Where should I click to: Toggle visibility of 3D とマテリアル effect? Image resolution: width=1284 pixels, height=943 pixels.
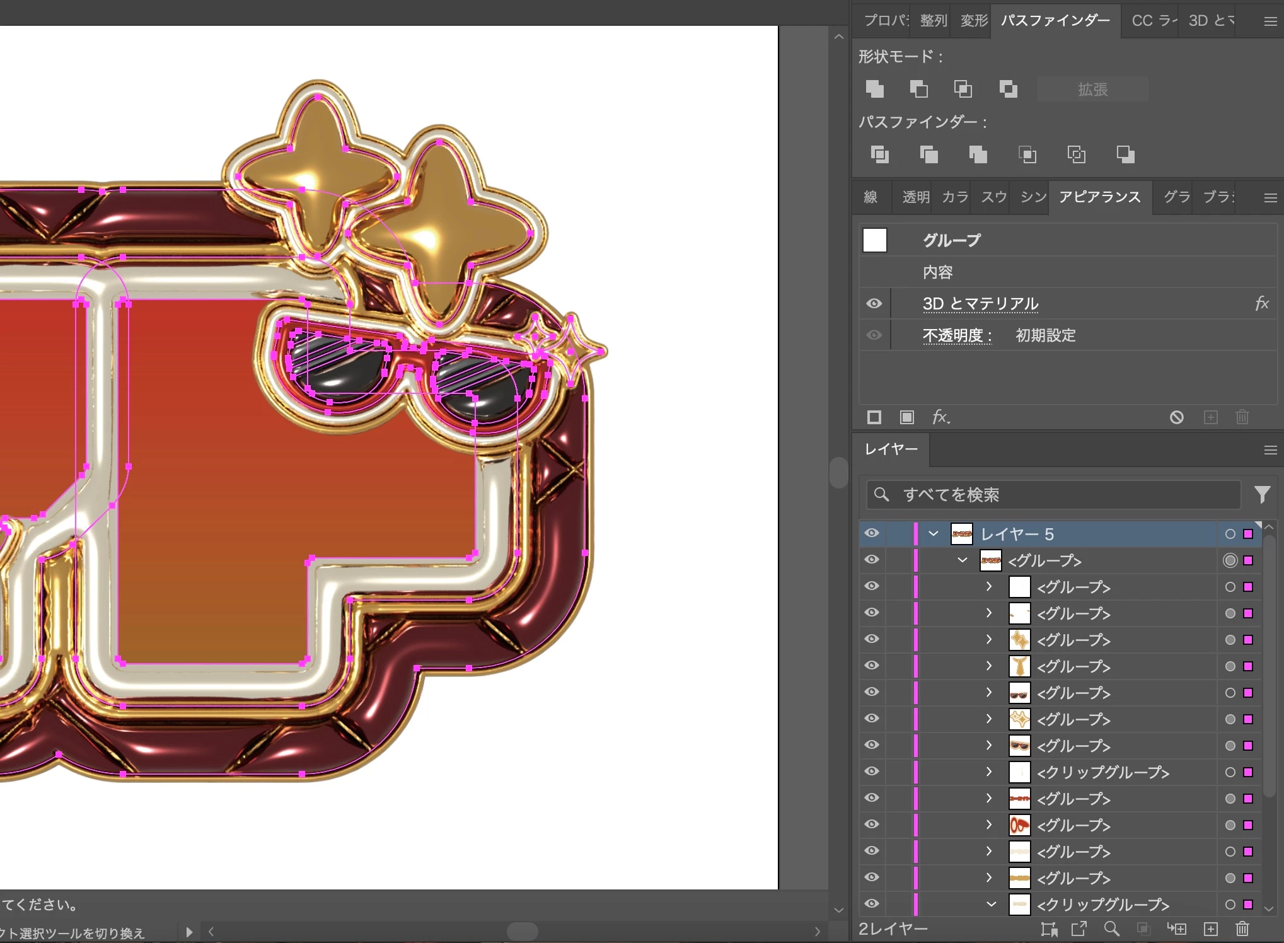click(x=874, y=303)
